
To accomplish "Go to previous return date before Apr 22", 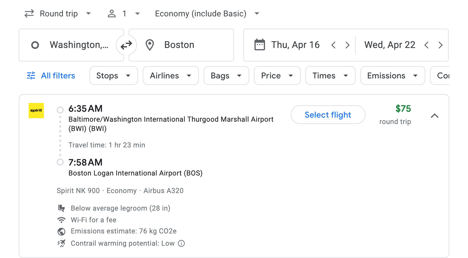I will pyautogui.click(x=426, y=45).
